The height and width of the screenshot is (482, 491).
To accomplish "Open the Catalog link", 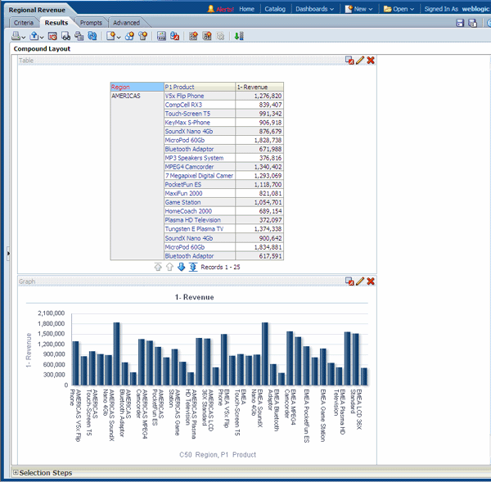I will tap(275, 9).
